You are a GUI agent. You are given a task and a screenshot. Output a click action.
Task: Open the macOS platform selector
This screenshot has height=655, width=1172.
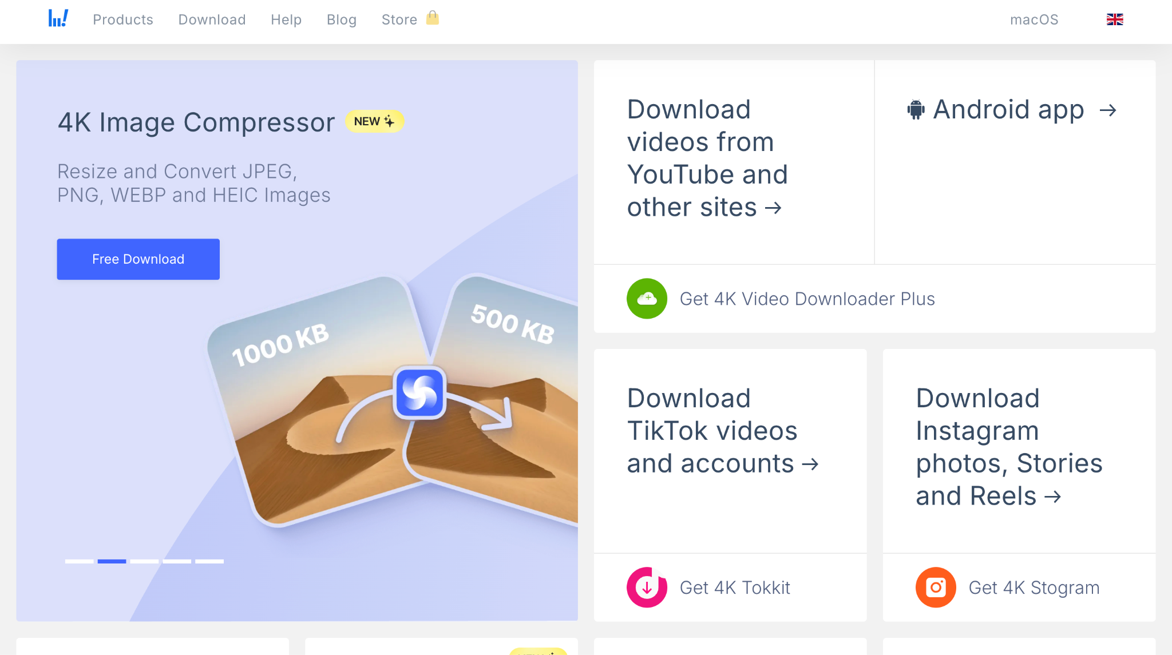point(1034,19)
